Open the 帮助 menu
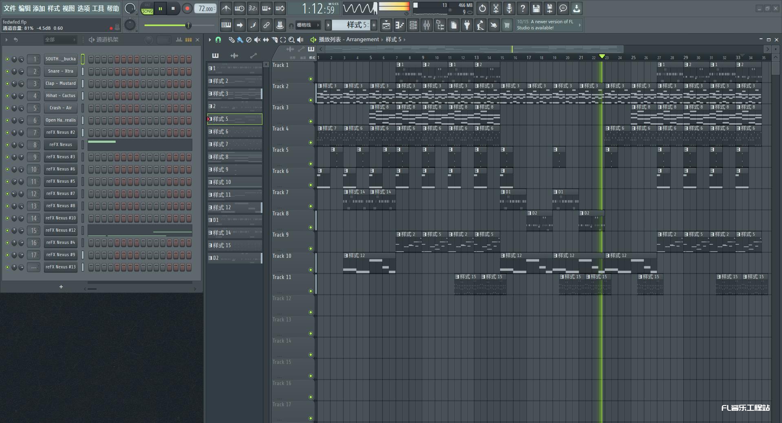The width and height of the screenshot is (782, 423). pyautogui.click(x=113, y=8)
